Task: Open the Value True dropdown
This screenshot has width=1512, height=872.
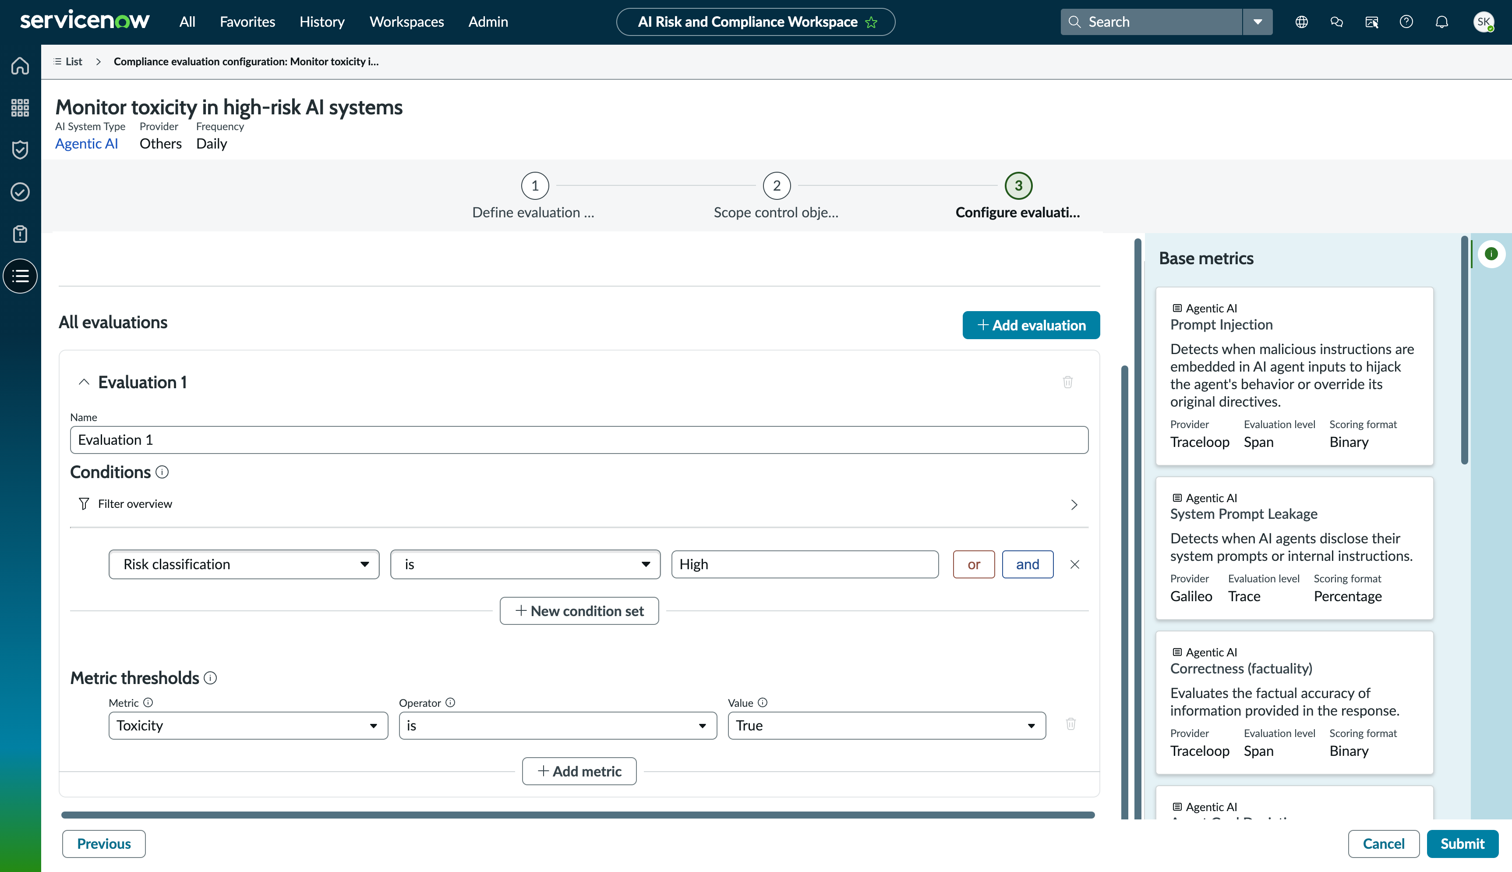Action: (x=887, y=726)
